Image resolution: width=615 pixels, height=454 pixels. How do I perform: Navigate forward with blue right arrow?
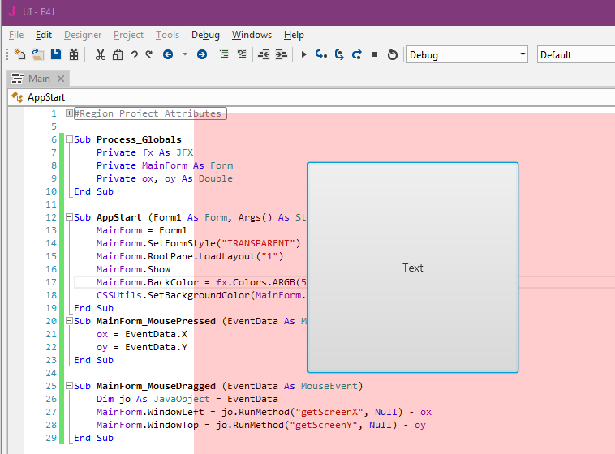(201, 54)
